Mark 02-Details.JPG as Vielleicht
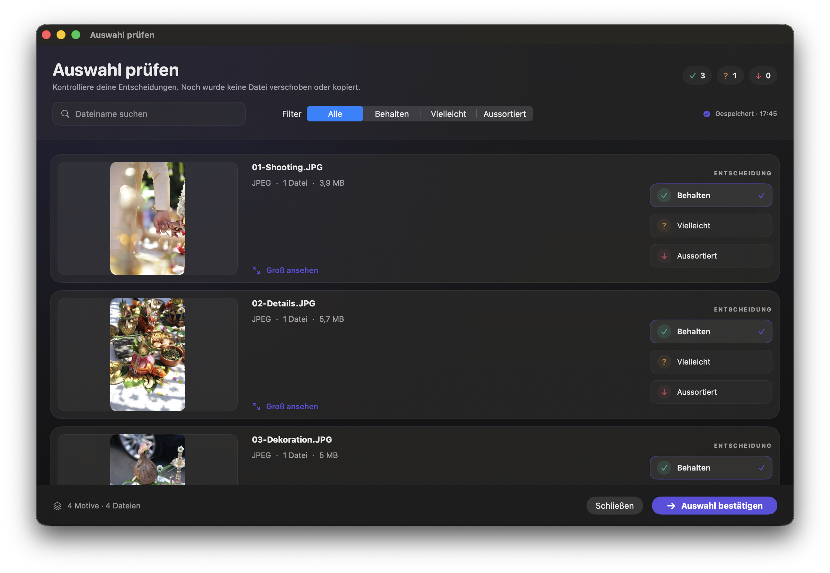Viewport: 830px width, 573px height. click(x=711, y=362)
